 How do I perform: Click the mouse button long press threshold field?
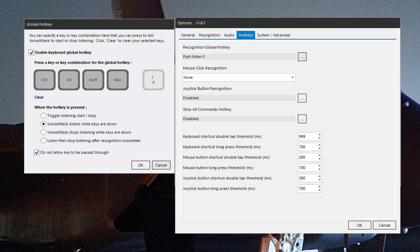pos(308,168)
